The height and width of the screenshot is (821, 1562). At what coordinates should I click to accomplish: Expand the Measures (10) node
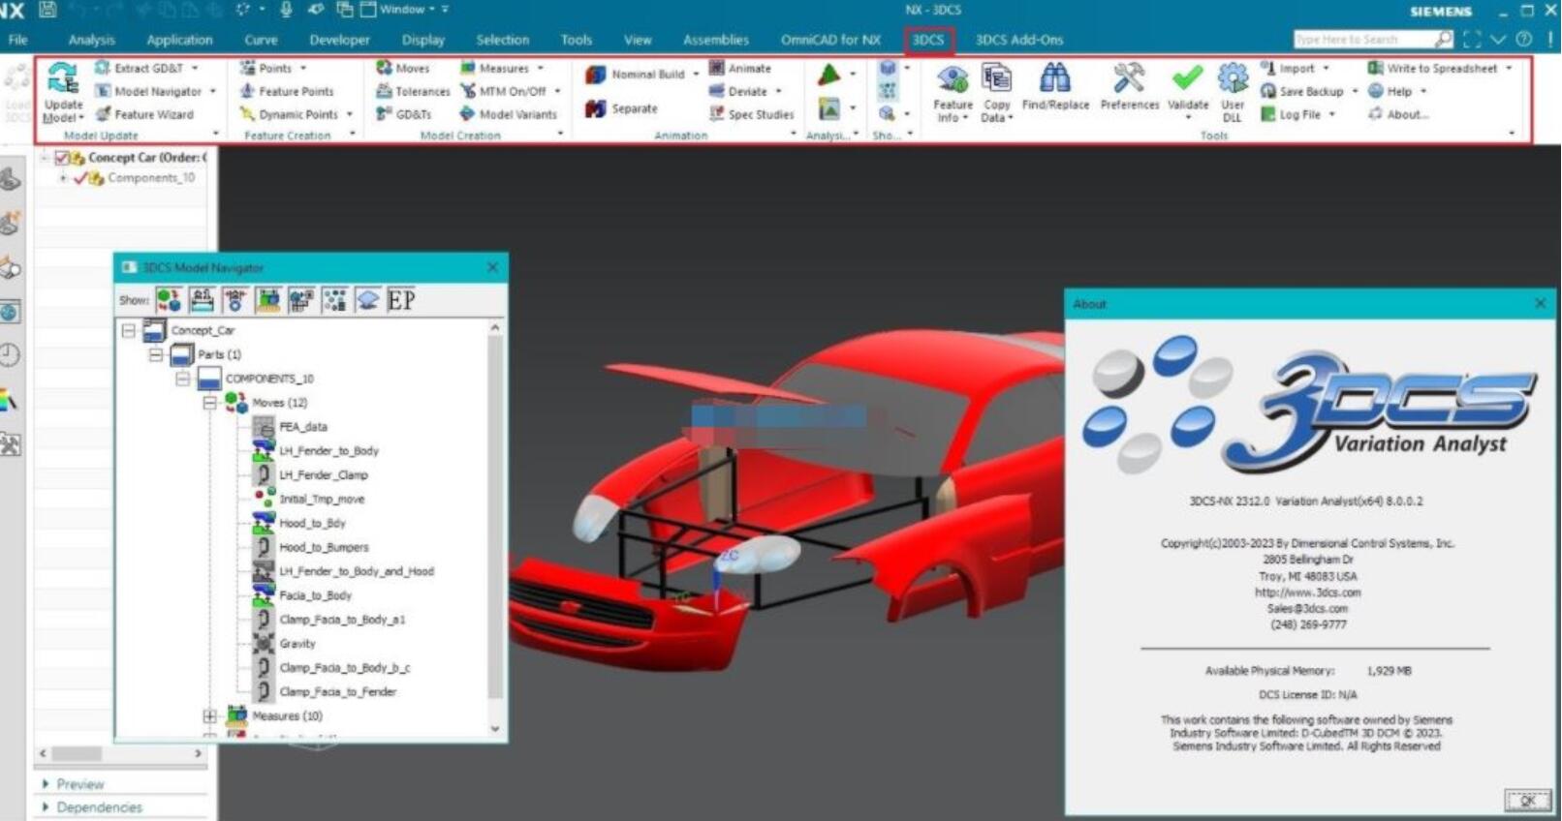(x=210, y=716)
